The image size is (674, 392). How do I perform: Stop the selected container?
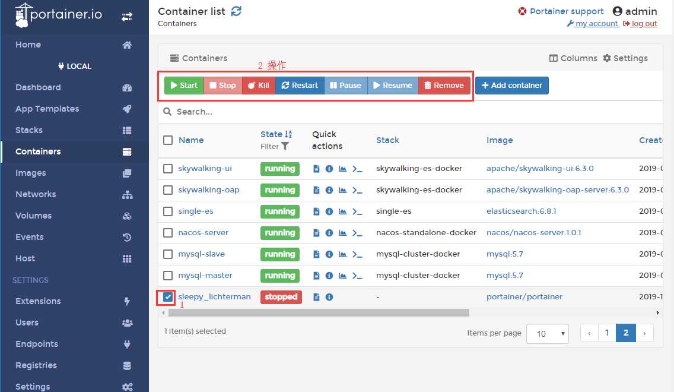point(223,85)
